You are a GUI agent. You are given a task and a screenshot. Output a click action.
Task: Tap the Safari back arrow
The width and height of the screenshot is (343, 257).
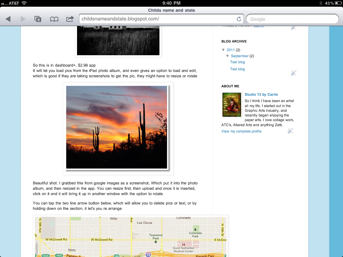pos(8,19)
